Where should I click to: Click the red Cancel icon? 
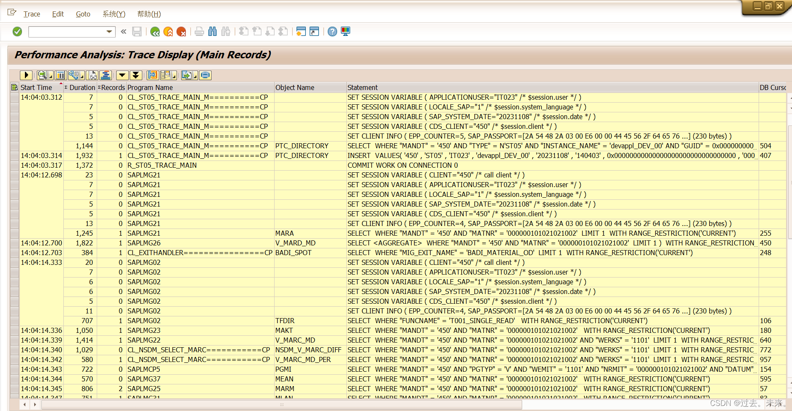click(181, 32)
